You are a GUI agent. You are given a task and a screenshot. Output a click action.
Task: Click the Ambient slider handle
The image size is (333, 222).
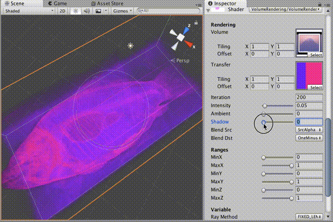264,114
